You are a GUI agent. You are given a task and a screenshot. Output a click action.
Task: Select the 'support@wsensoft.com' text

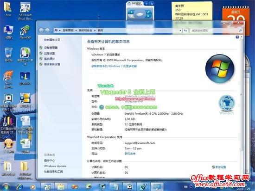(x=140, y=143)
